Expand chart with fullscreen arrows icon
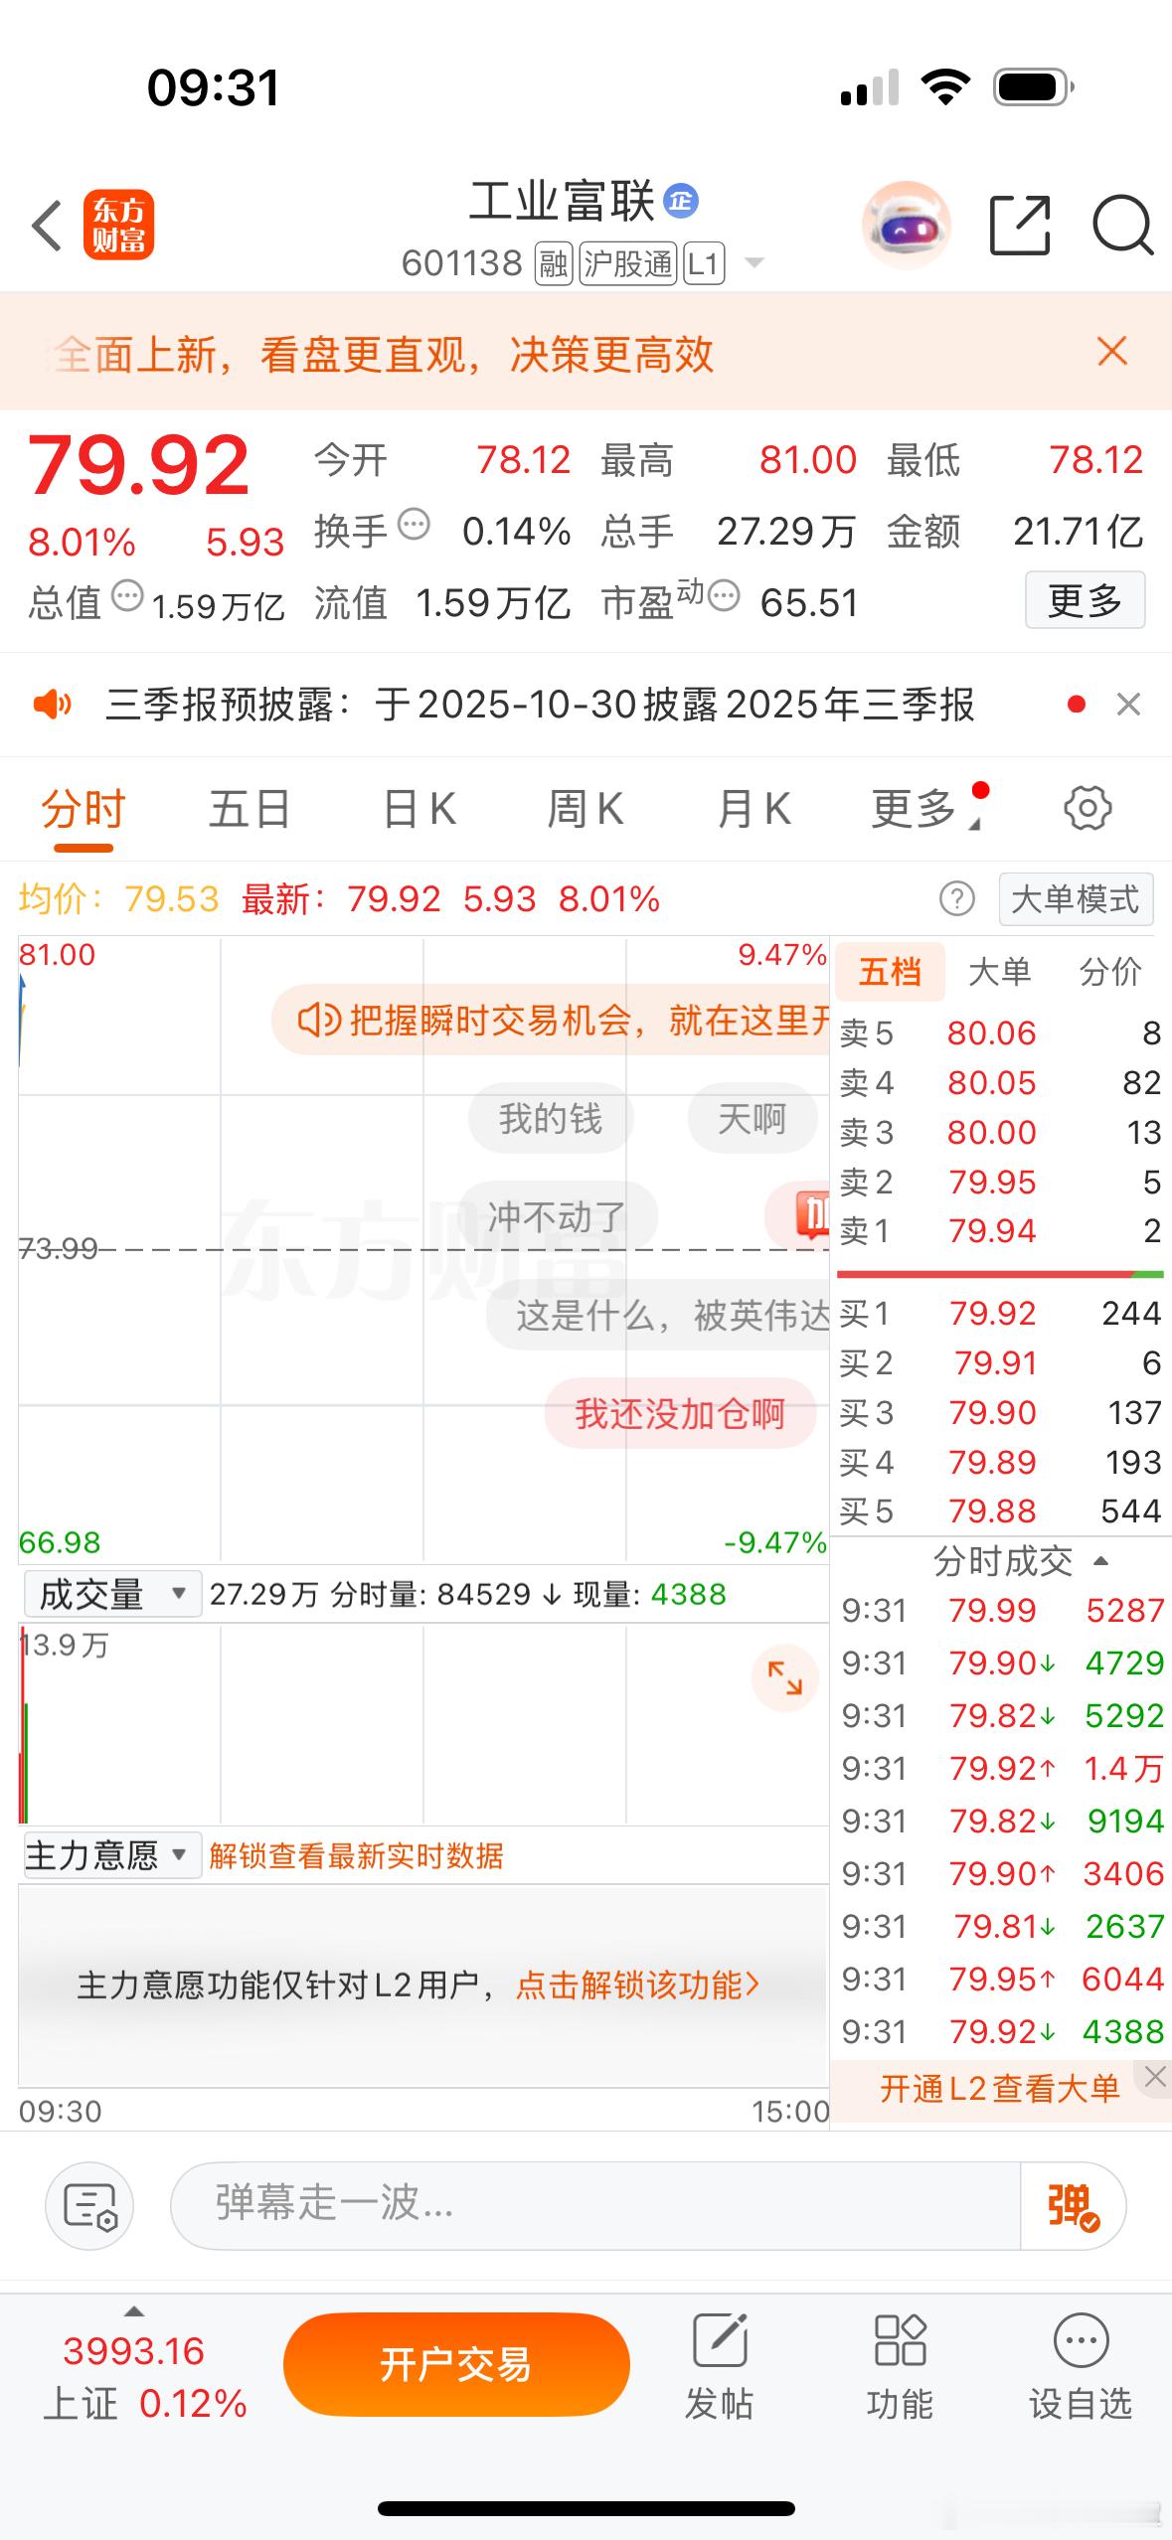 coord(785,1678)
